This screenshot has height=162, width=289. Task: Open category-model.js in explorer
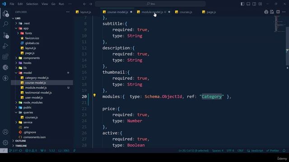point(37,78)
